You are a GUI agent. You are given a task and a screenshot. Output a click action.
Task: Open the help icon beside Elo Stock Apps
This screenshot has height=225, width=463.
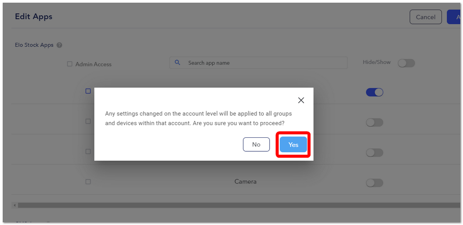[x=59, y=46]
